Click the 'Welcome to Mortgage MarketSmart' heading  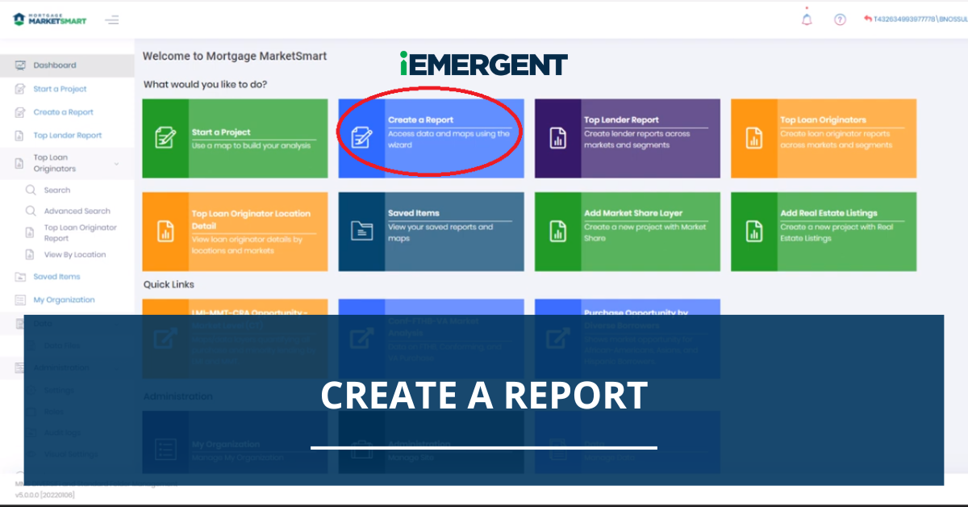click(235, 57)
